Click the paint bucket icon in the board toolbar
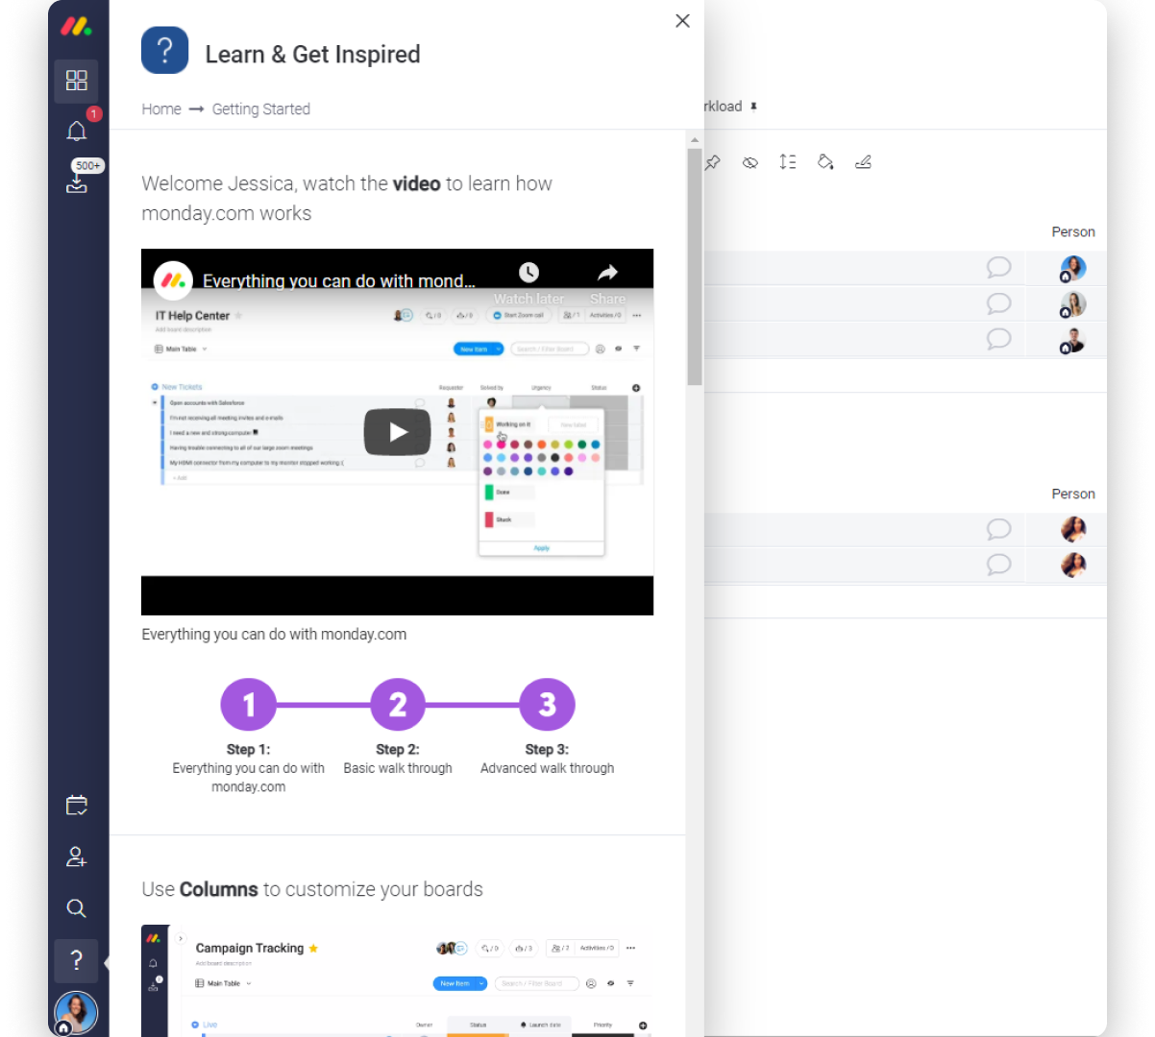 coord(825,162)
